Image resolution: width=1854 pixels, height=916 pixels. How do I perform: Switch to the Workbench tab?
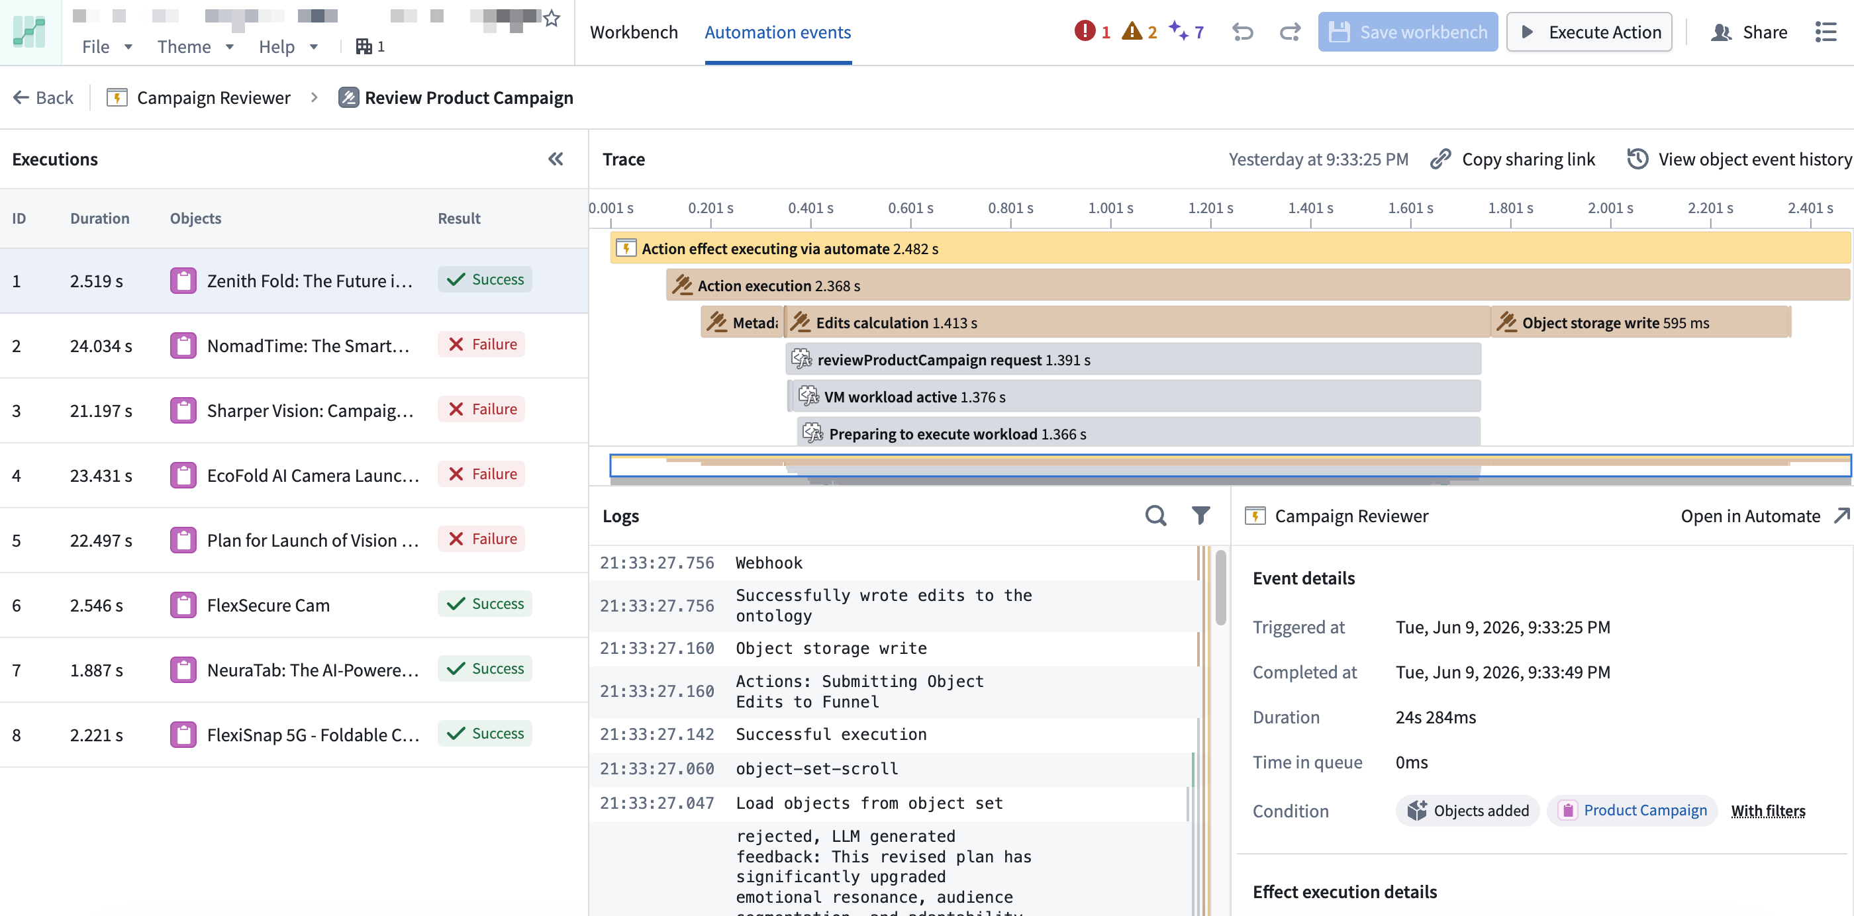(634, 32)
